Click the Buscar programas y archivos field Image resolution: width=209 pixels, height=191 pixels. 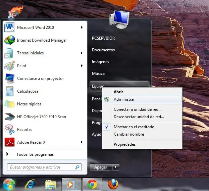(42, 167)
